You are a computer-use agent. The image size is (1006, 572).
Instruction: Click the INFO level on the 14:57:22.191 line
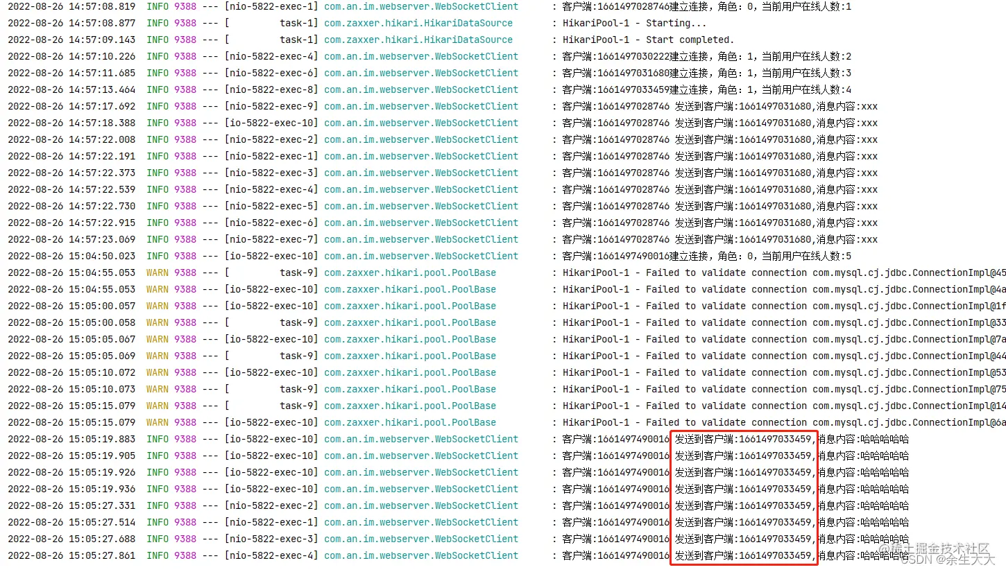[157, 156]
